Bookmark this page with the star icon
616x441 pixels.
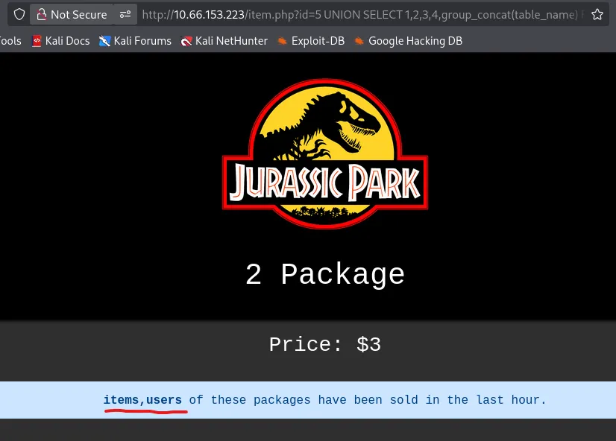coord(597,14)
